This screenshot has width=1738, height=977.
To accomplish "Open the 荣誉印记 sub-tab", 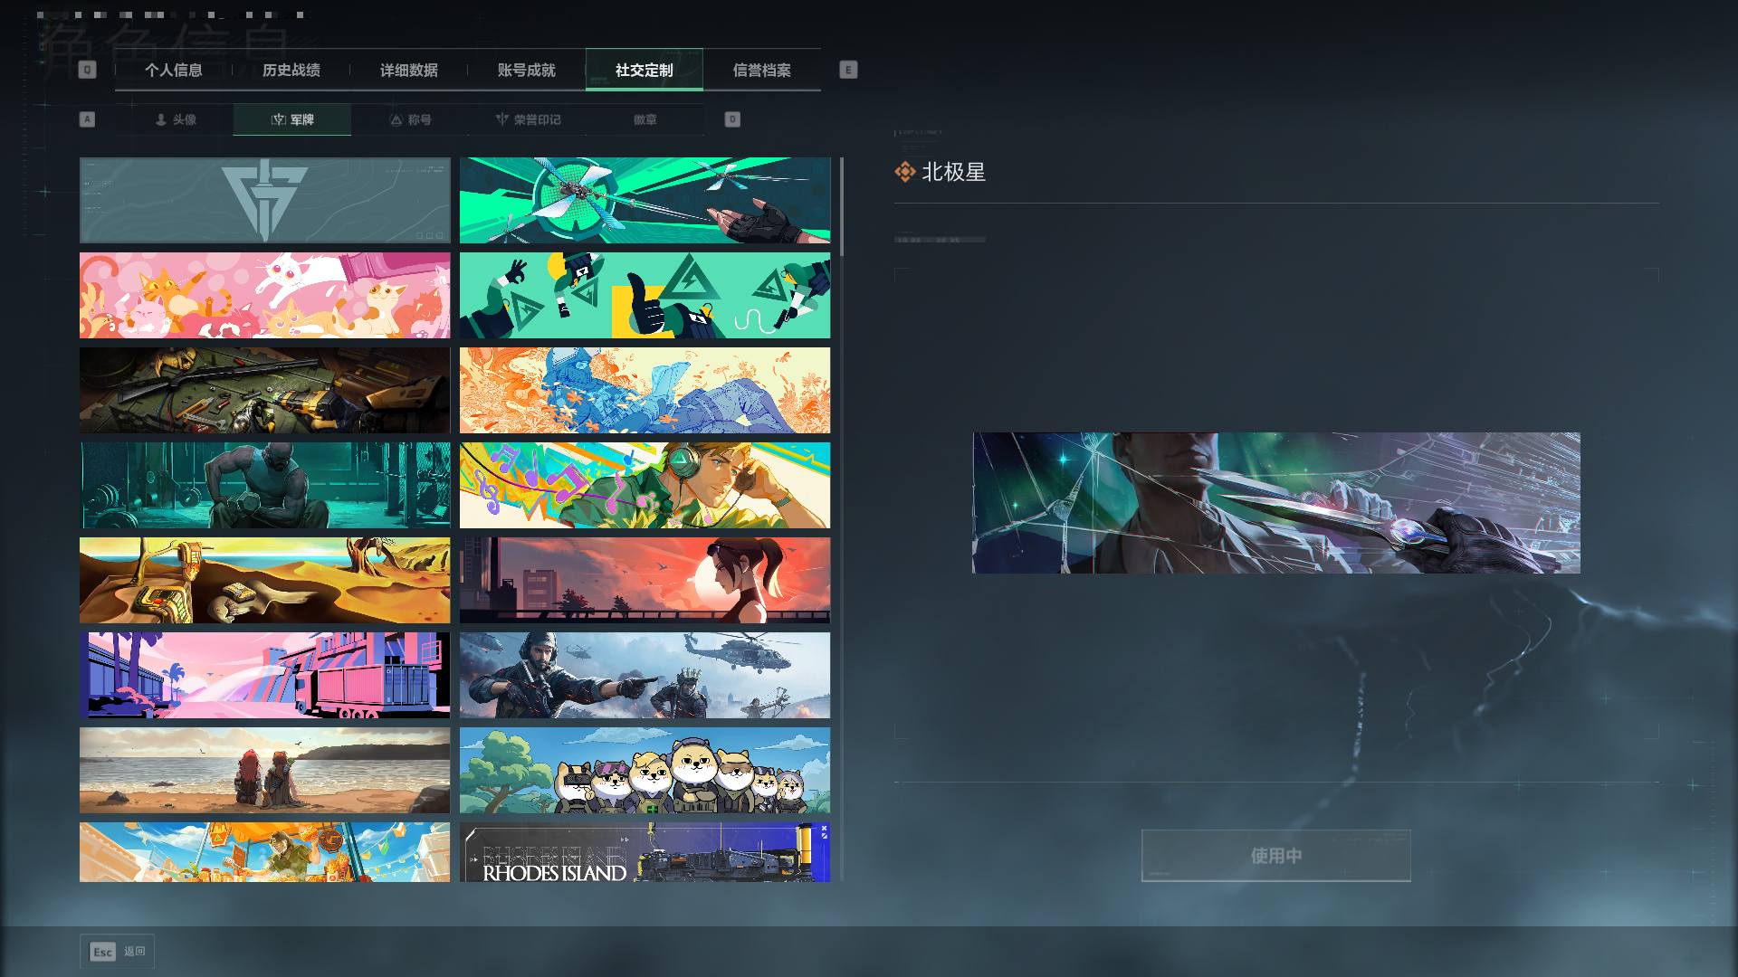I will click(528, 119).
